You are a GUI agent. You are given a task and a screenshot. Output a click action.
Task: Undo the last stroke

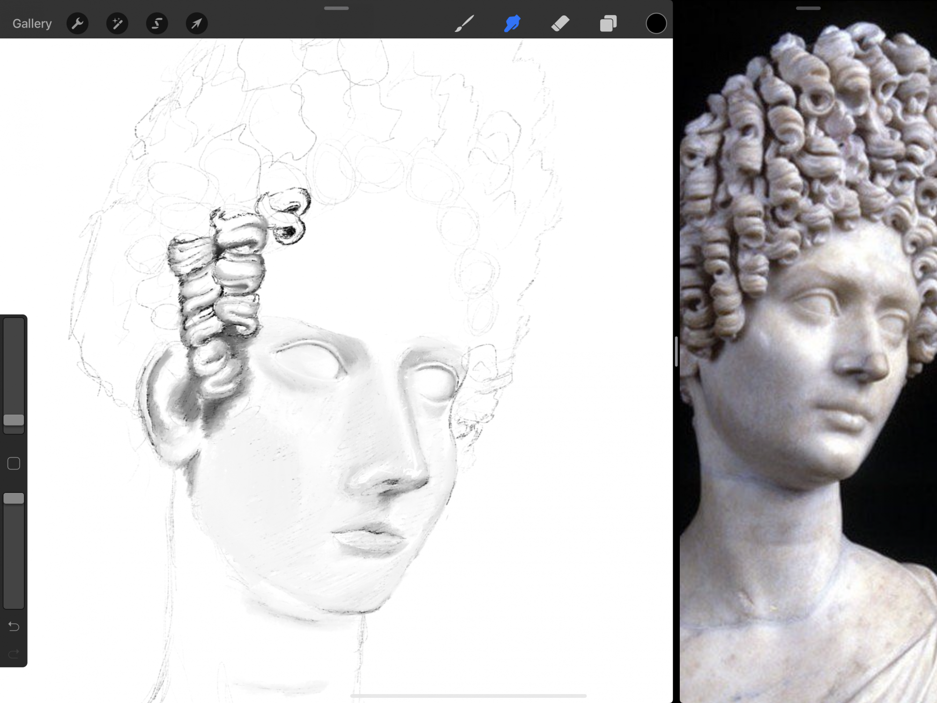14,627
